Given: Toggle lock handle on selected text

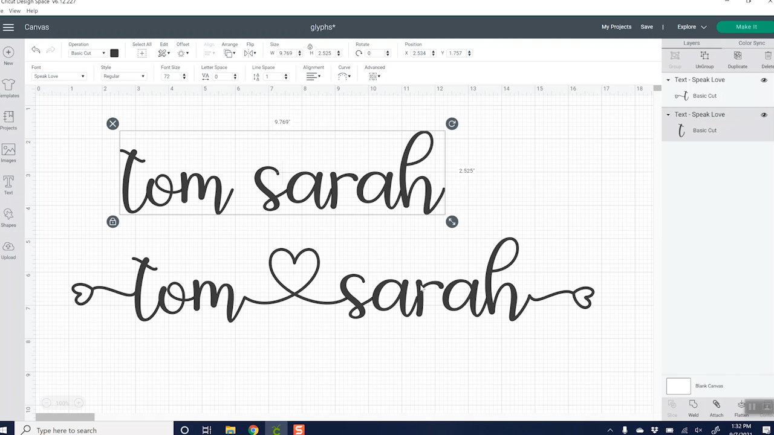Looking at the screenshot, I should [x=112, y=222].
